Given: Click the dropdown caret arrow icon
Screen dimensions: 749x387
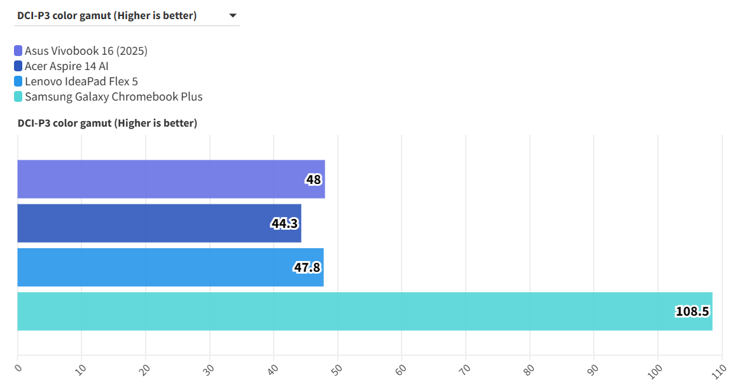Looking at the screenshot, I should [232, 15].
